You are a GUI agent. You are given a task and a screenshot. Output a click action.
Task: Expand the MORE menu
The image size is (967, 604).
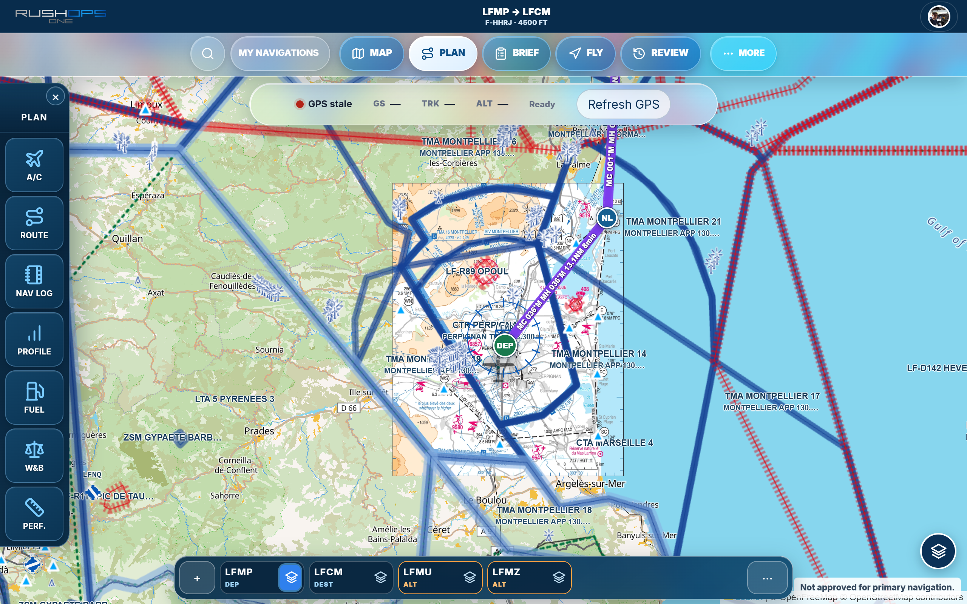744,53
